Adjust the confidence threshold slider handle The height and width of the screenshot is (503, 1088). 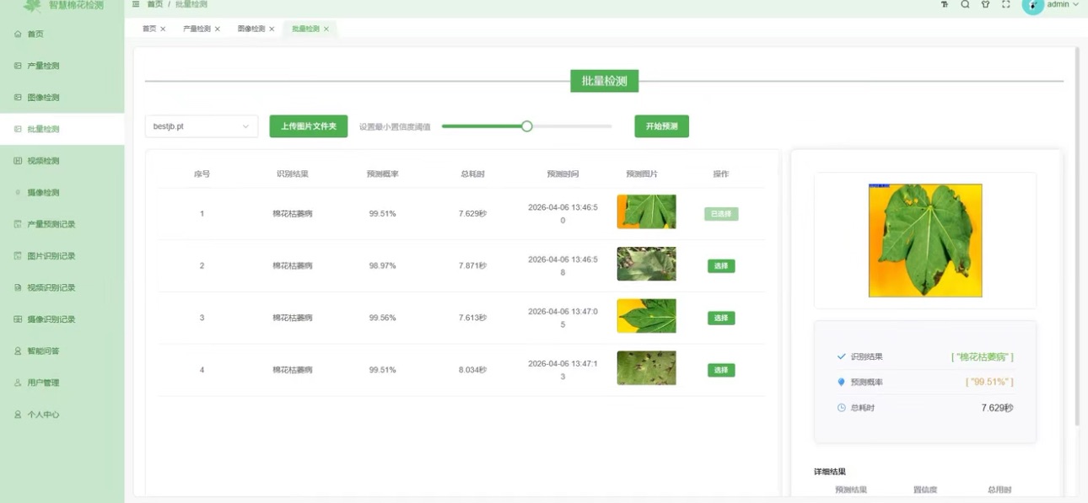[527, 126]
